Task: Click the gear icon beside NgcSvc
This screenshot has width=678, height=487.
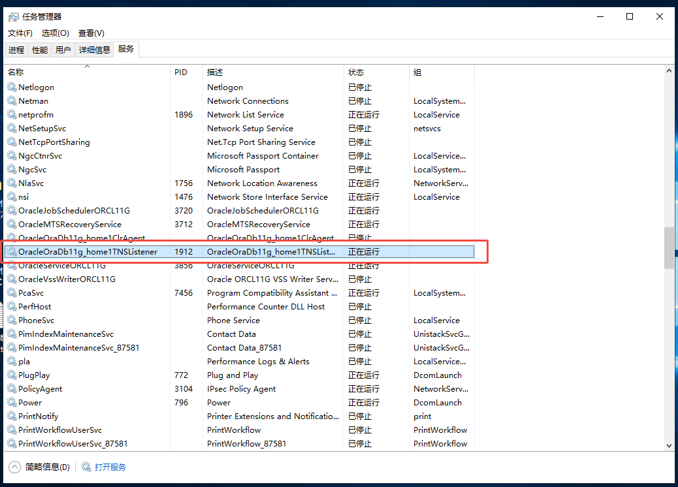Action: pyautogui.click(x=12, y=169)
